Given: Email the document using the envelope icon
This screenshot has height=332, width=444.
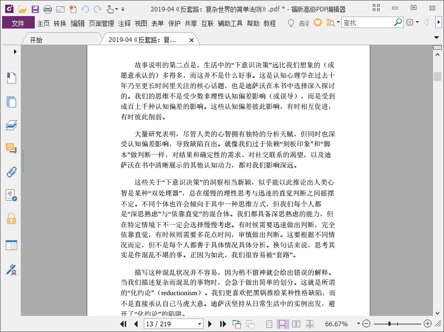Looking at the screenshot, I should coord(60,9).
